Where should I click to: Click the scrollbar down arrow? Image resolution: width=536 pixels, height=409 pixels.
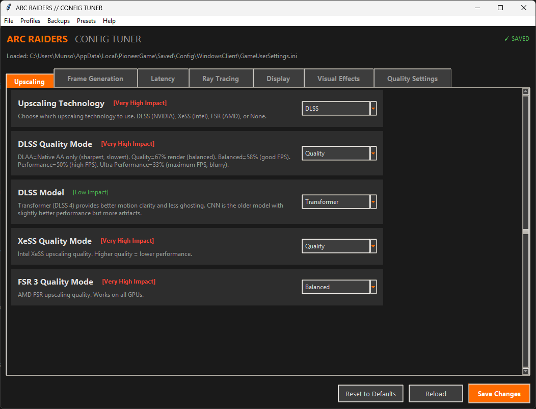(526, 371)
